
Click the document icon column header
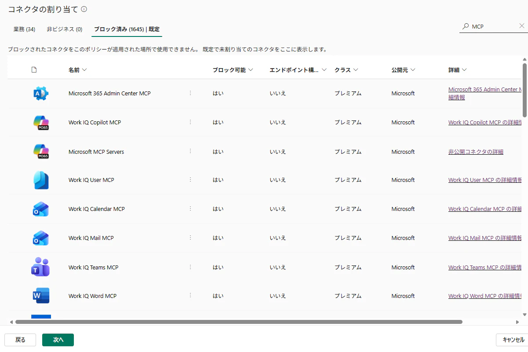pos(34,70)
